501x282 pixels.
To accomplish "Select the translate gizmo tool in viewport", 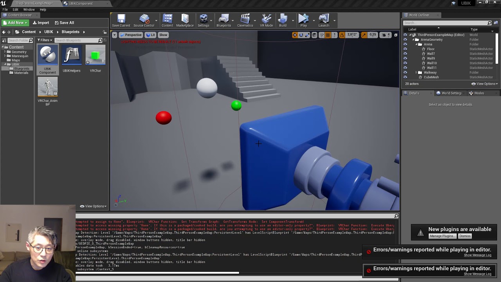I will (295, 35).
